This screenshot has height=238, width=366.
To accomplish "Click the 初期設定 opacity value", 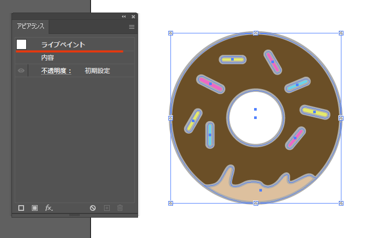I will (97, 70).
